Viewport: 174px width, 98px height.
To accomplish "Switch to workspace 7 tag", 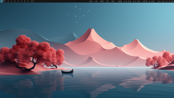I will tap(21, 1).
